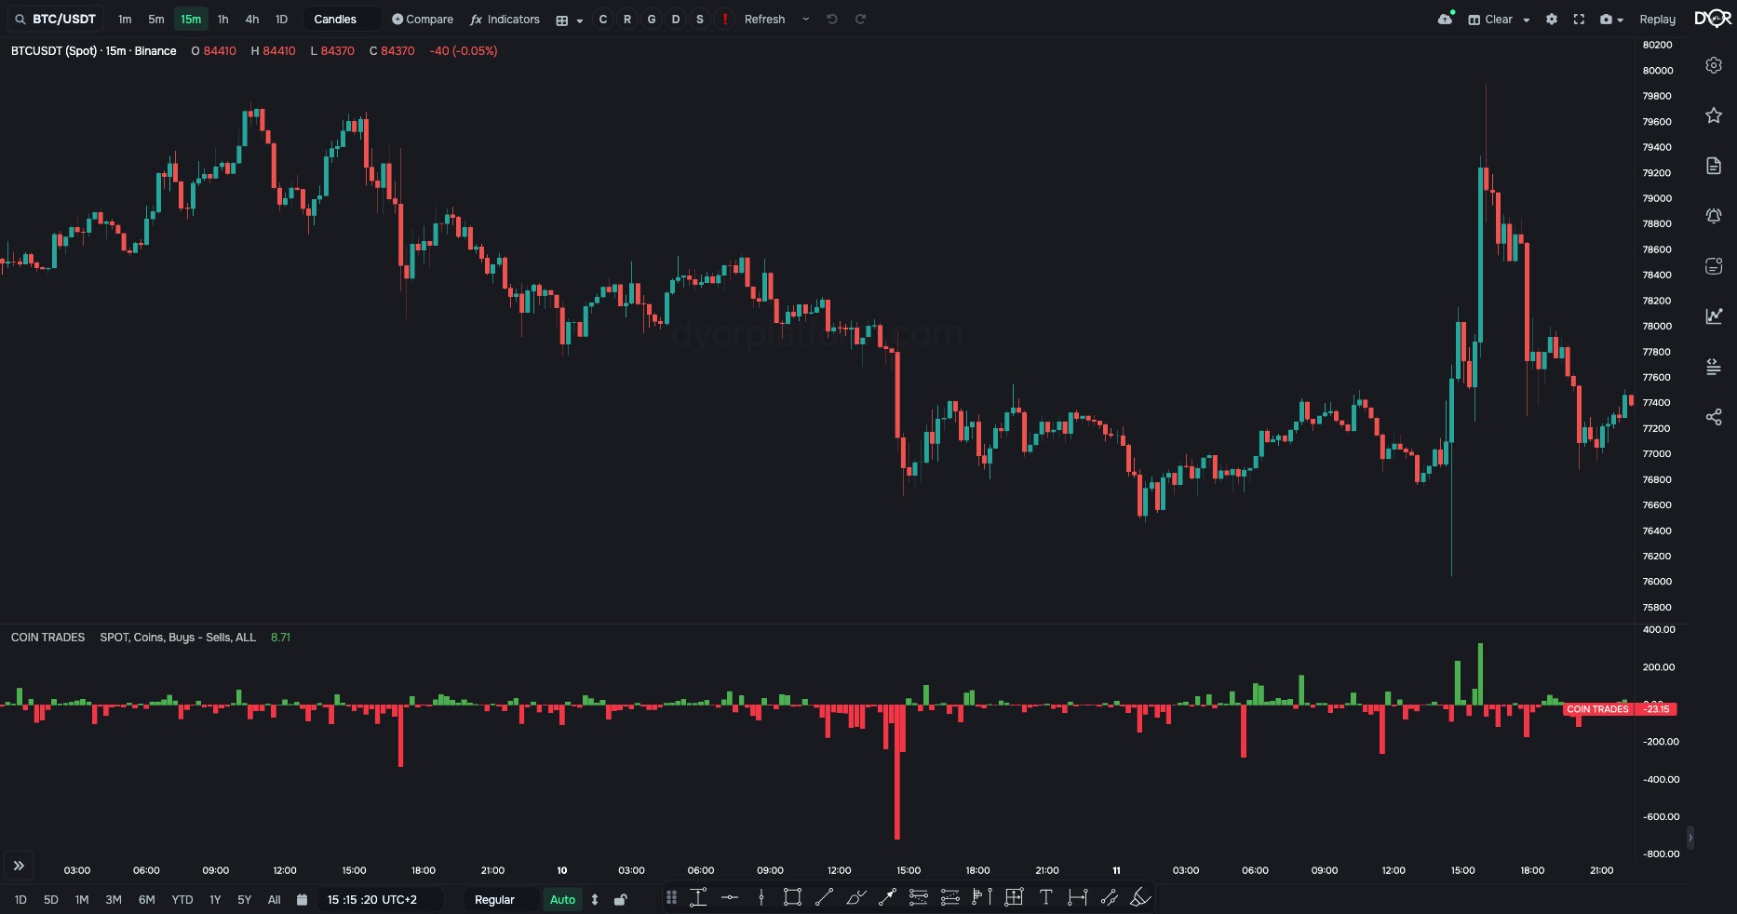Viewport: 1737px width, 914px height.
Task: Click the red exclamation alert icon
Action: tap(724, 19)
